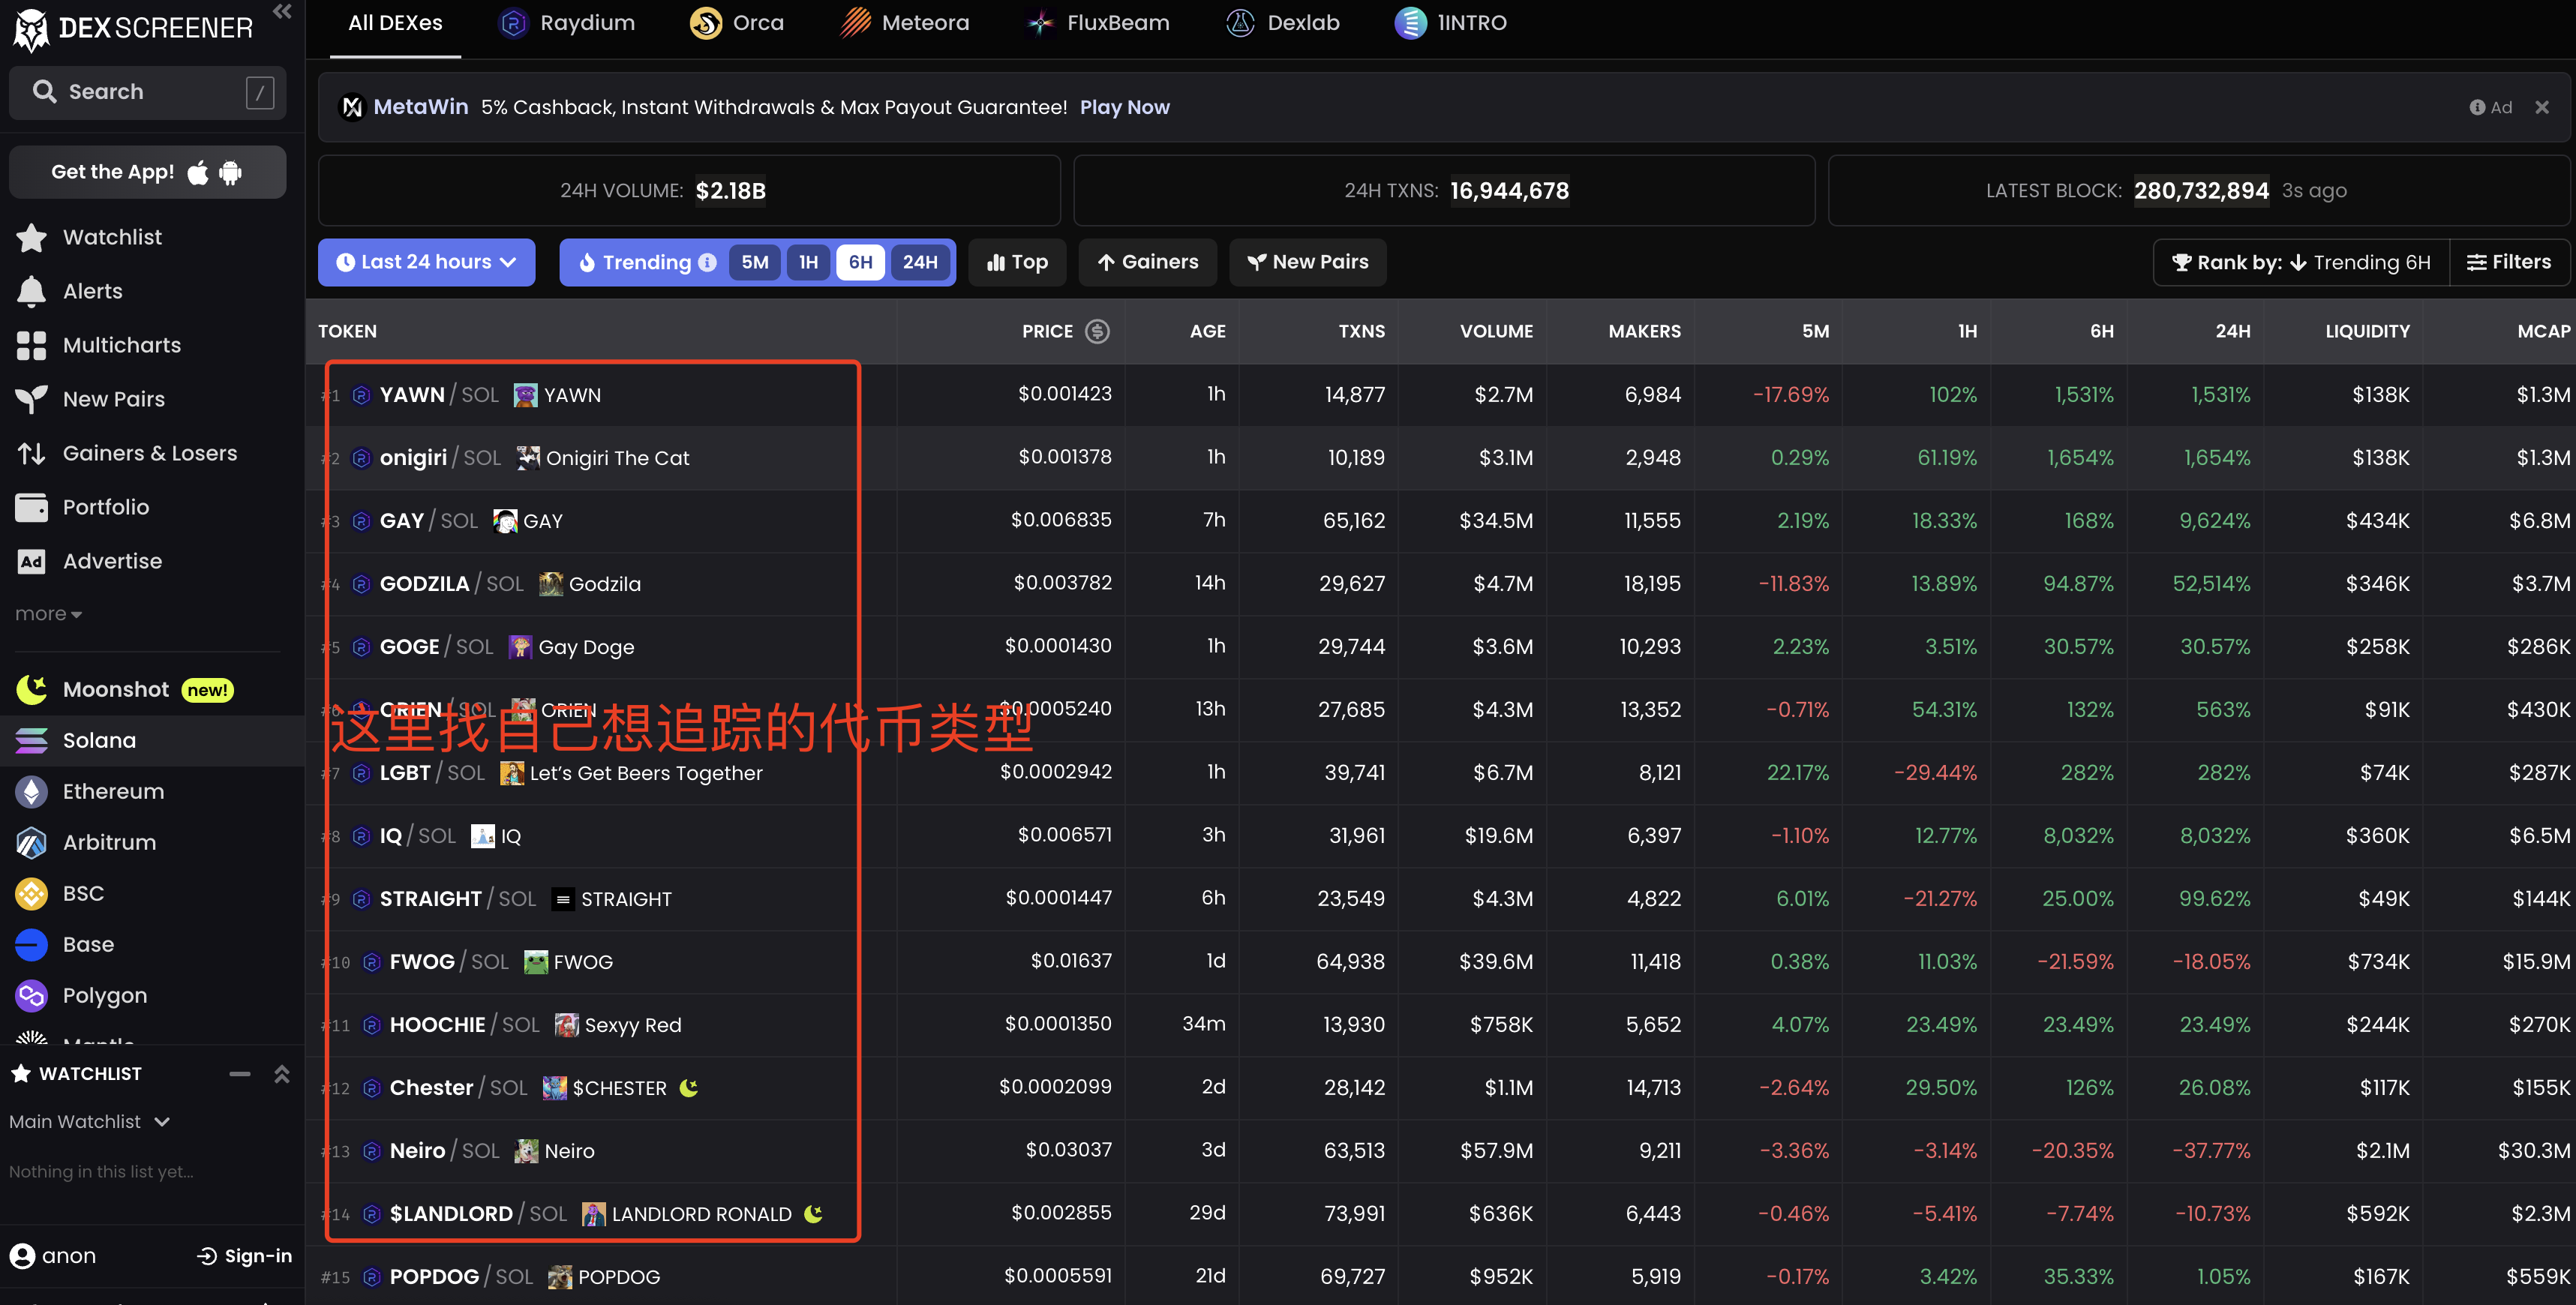2576x1305 pixels.
Task: Open Rank by Trending 6H dropdown
Action: point(2302,262)
